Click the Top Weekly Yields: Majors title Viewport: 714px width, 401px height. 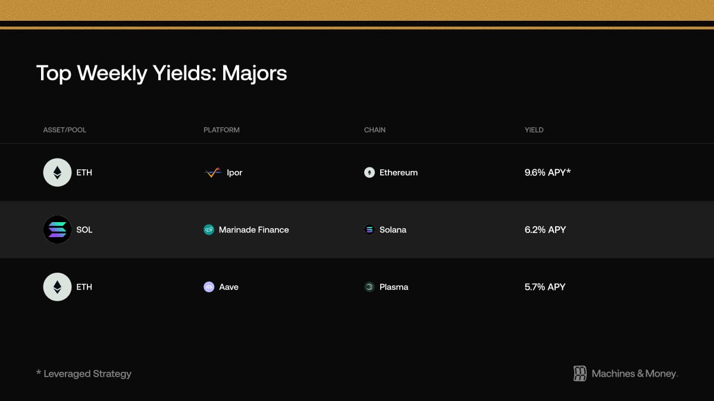[162, 73]
